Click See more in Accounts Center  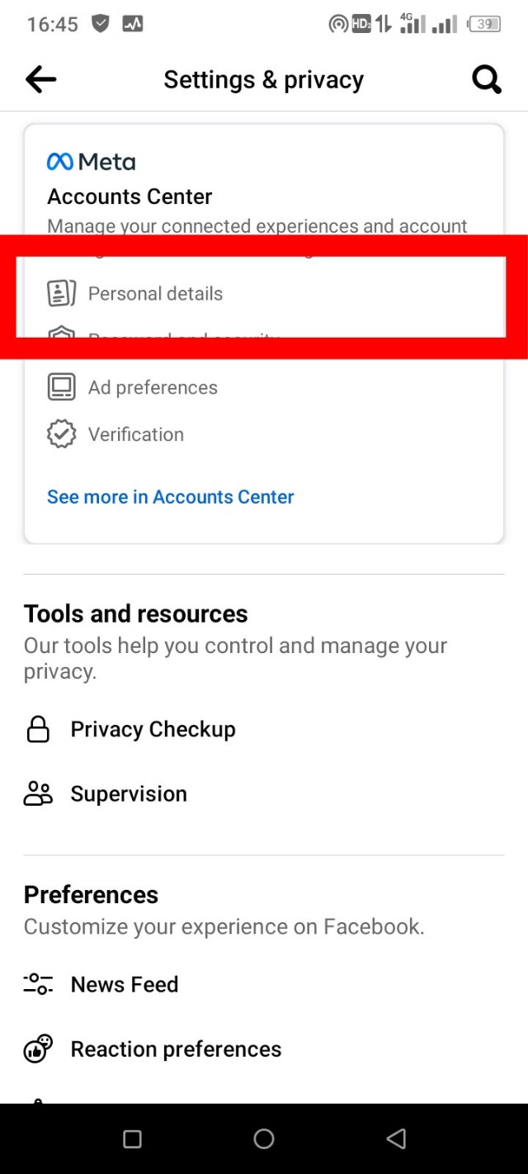click(171, 497)
